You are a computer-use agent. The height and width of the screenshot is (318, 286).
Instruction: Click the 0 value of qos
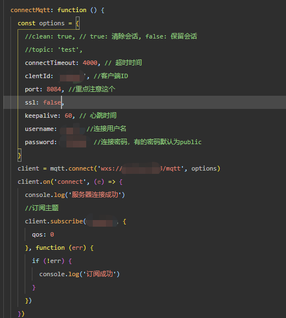(x=52, y=234)
